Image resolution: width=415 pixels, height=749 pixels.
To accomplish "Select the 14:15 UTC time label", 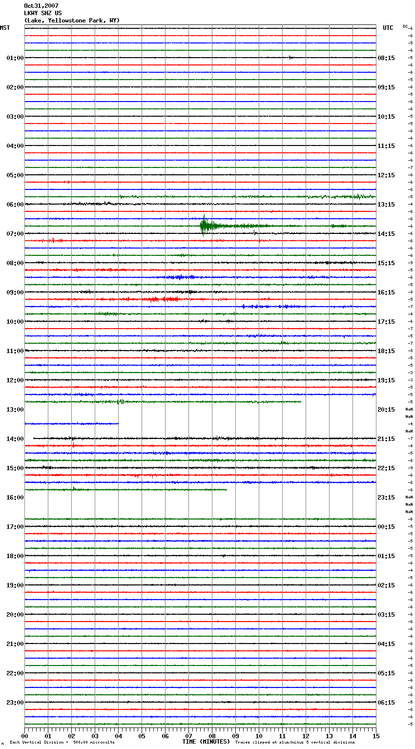I will point(386,234).
